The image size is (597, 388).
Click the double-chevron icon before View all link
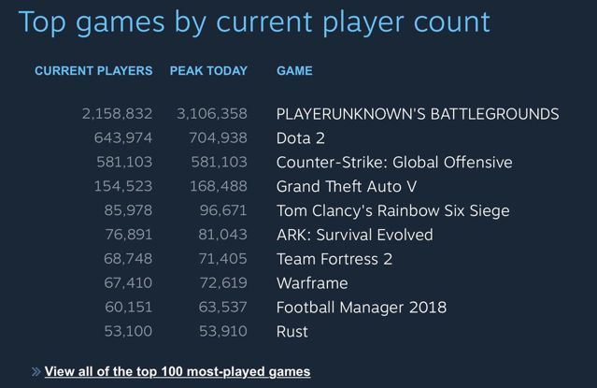[36, 371]
